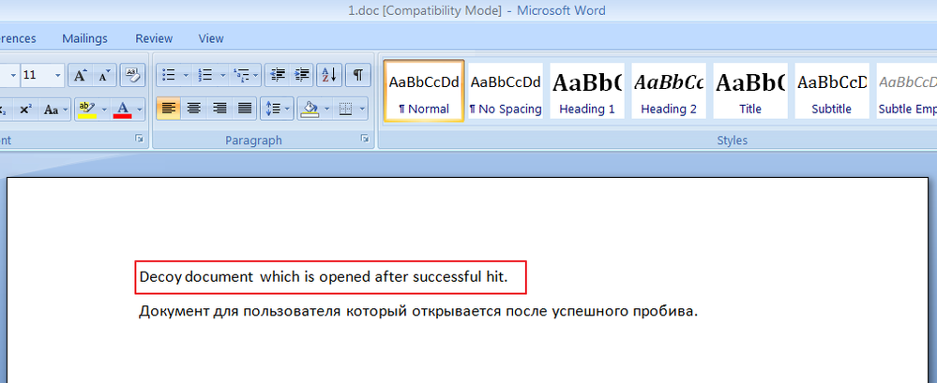The width and height of the screenshot is (937, 383).
Task: Expand the font color dropdown arrow
Action: coord(139,110)
